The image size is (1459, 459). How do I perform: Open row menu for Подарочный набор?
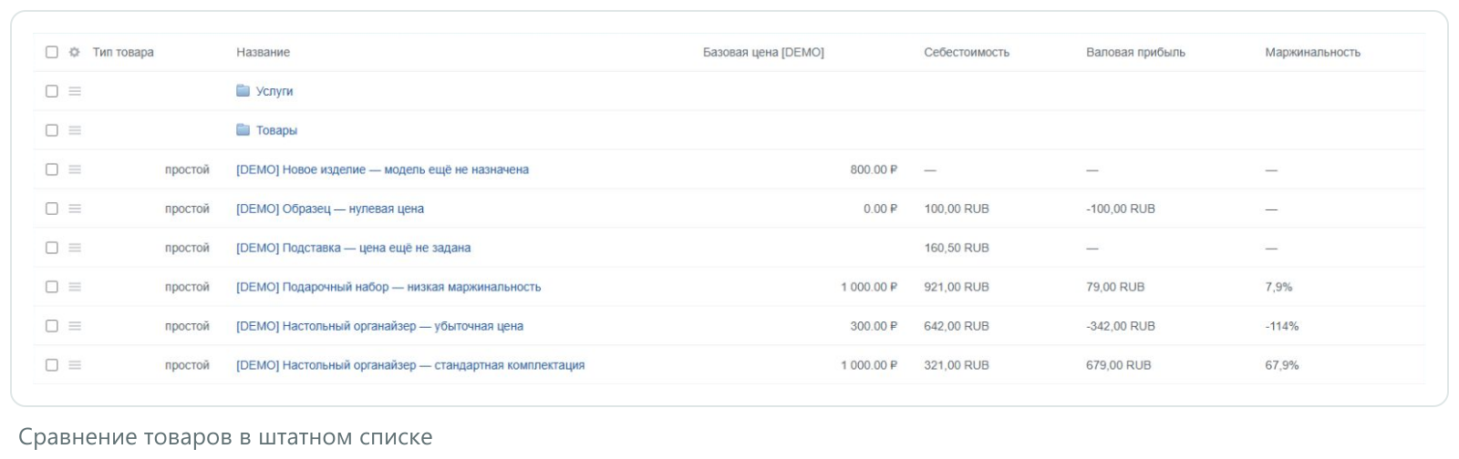pyautogui.click(x=75, y=287)
